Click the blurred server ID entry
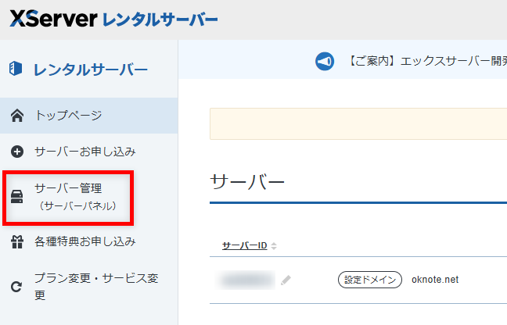The height and width of the screenshot is (325, 507). (247, 280)
